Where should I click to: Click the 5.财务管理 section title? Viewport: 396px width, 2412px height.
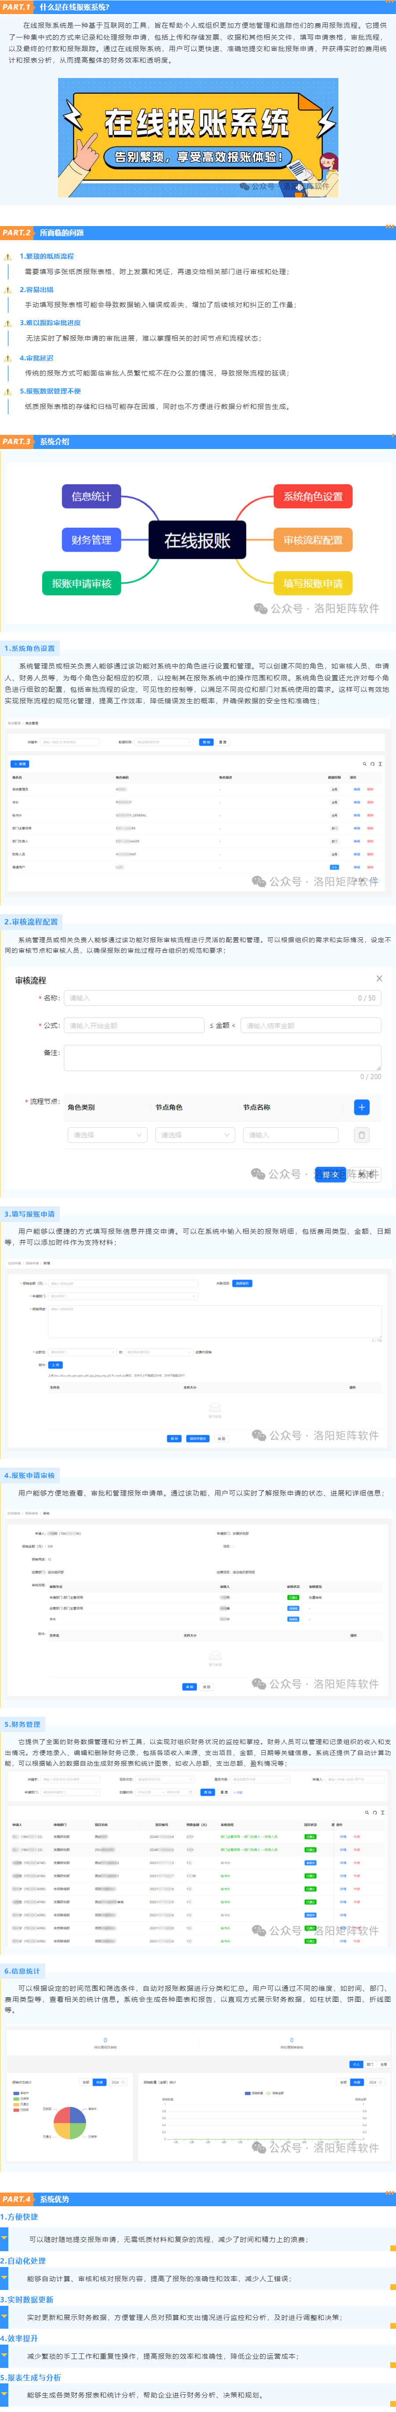pos(22,1724)
